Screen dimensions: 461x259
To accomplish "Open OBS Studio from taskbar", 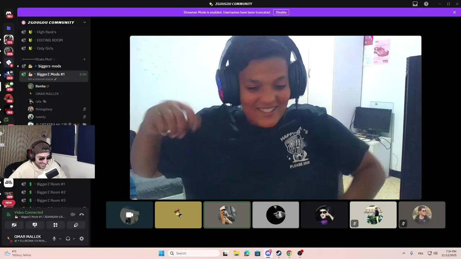I will [300, 253].
